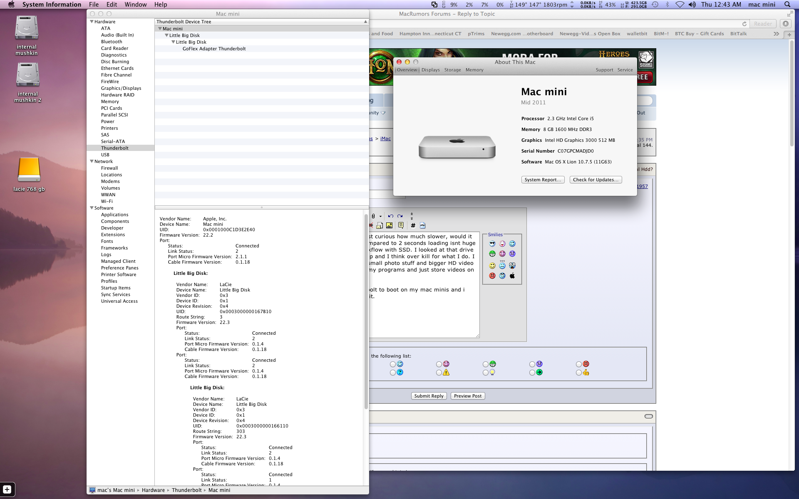Collapse the Mac mini node in device tree
The image size is (799, 499).
(160, 29)
